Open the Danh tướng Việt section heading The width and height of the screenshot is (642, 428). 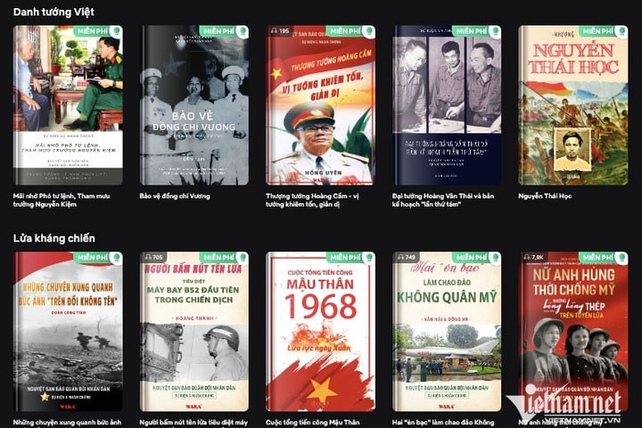[x=53, y=12]
